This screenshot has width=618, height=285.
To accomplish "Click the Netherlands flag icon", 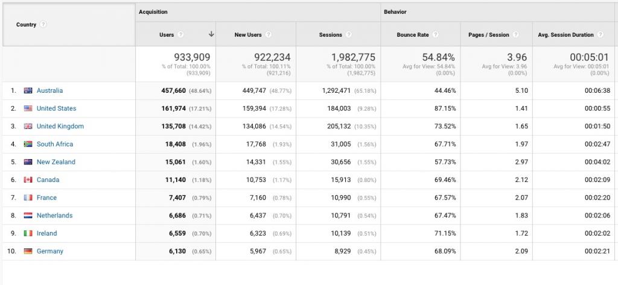I will click(28, 216).
